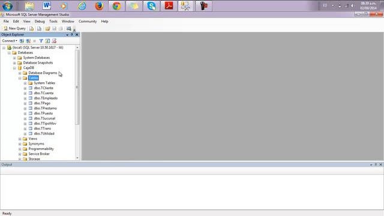
Task: Open Object Explorer window position dropdown
Action: [x=67, y=35]
